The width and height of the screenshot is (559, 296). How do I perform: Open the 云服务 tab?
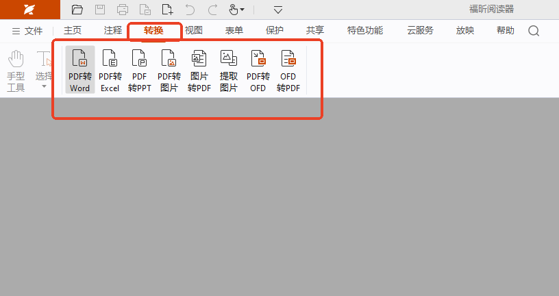tap(421, 31)
